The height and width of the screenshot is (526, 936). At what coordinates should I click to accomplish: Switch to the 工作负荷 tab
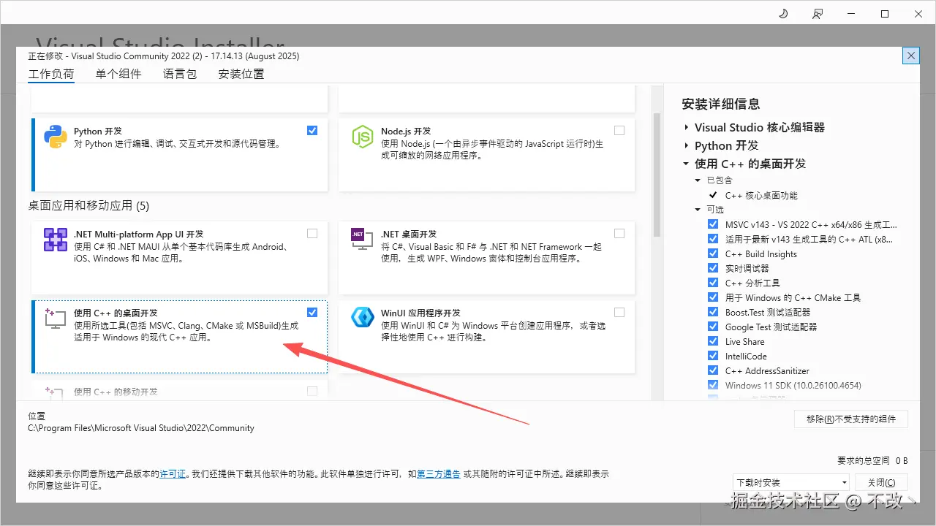tap(51, 74)
